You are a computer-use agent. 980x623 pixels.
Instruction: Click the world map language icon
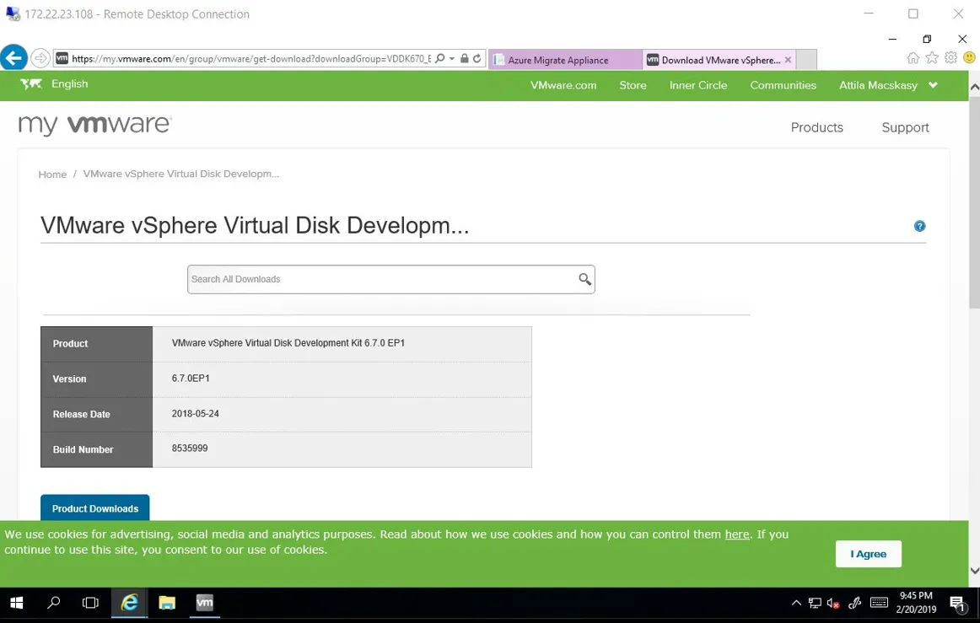pos(31,83)
